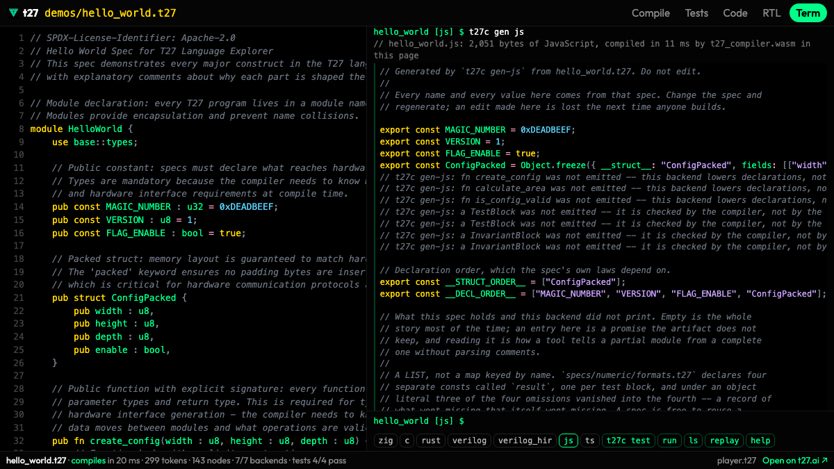Click 'export const FLAG_ENABLE = true;' output
Screen dimensions: 834x469
coord(459,154)
